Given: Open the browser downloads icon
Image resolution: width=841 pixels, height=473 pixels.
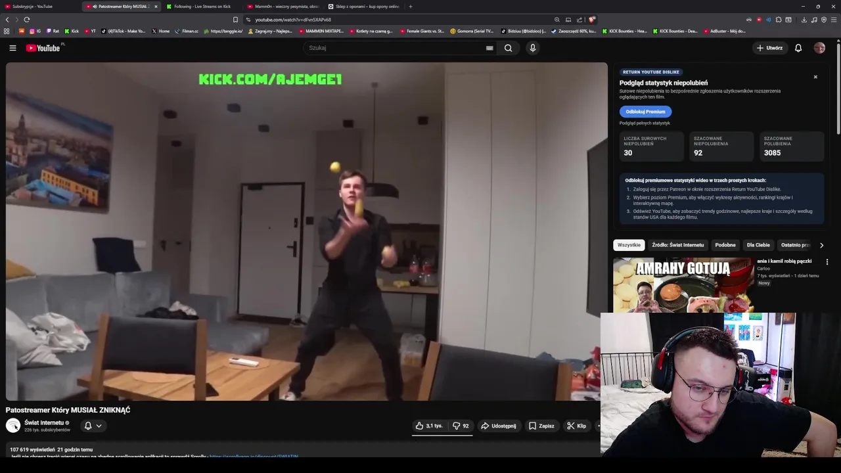Looking at the screenshot, I should [x=805, y=20].
